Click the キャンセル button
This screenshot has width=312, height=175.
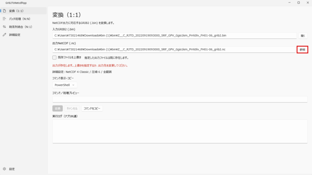point(72,109)
